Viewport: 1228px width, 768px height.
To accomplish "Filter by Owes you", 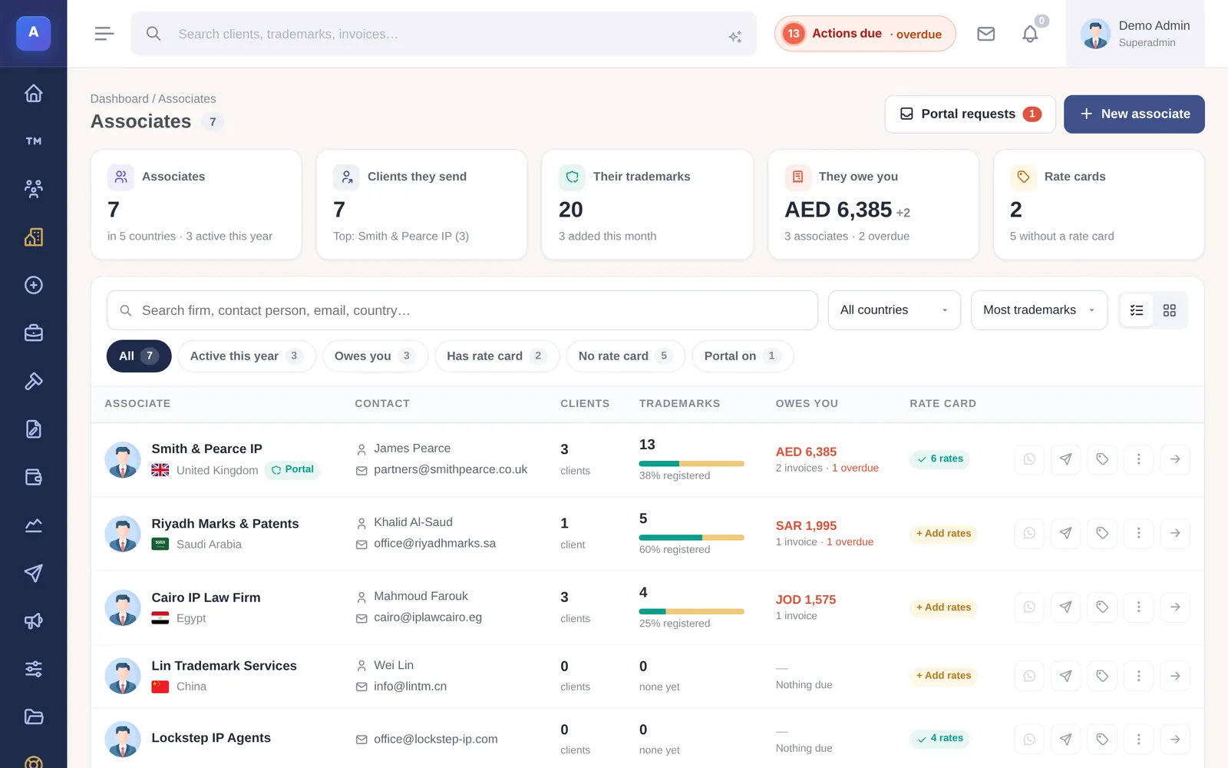I will click(375, 356).
